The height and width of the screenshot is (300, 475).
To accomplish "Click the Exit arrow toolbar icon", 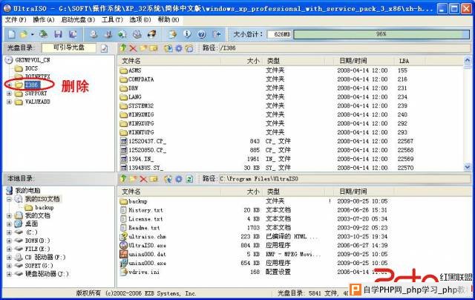I will [x=216, y=34].
